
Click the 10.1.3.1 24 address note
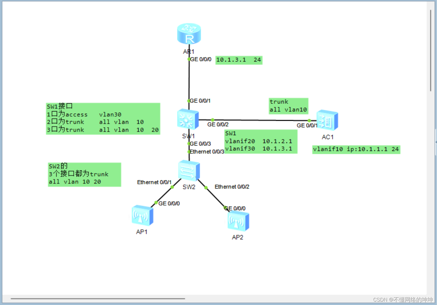point(239,60)
